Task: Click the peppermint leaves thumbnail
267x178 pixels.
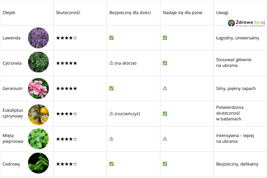Action: click(x=38, y=139)
